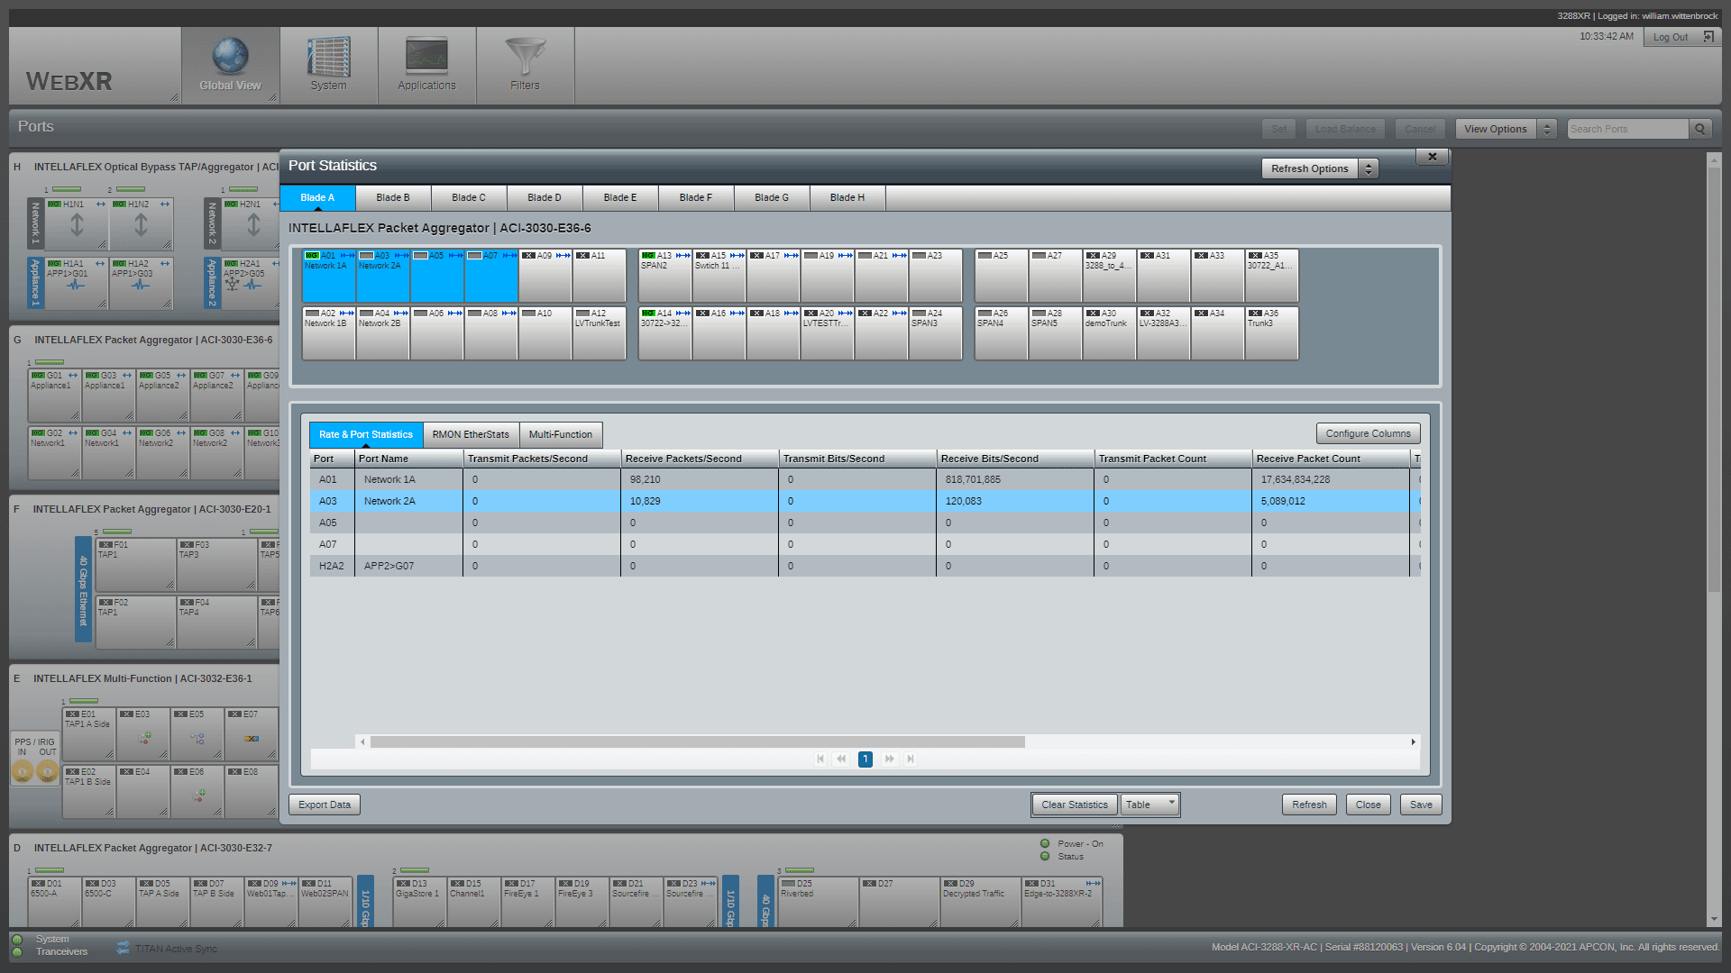Open the System rack icon
The width and height of the screenshot is (1731, 973).
328,57
